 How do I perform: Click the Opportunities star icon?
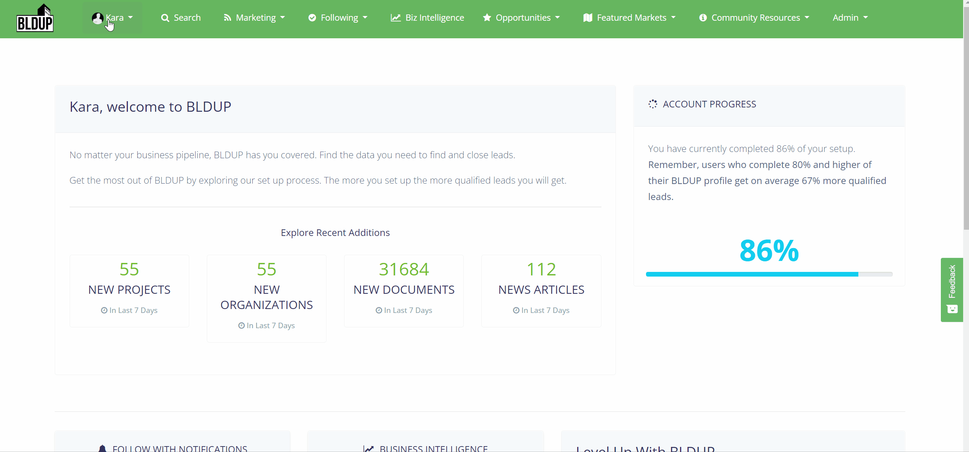pyautogui.click(x=487, y=18)
